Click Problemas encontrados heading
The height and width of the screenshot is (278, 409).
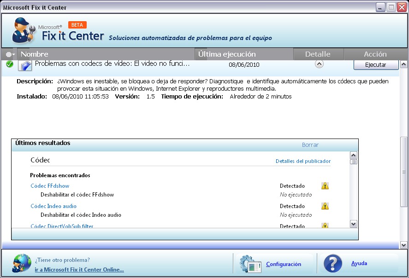60,175
